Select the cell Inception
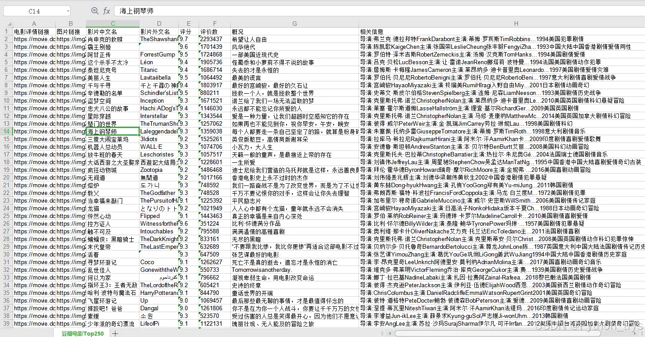Image resolution: width=645 pixels, height=337 pixels. click(158, 101)
